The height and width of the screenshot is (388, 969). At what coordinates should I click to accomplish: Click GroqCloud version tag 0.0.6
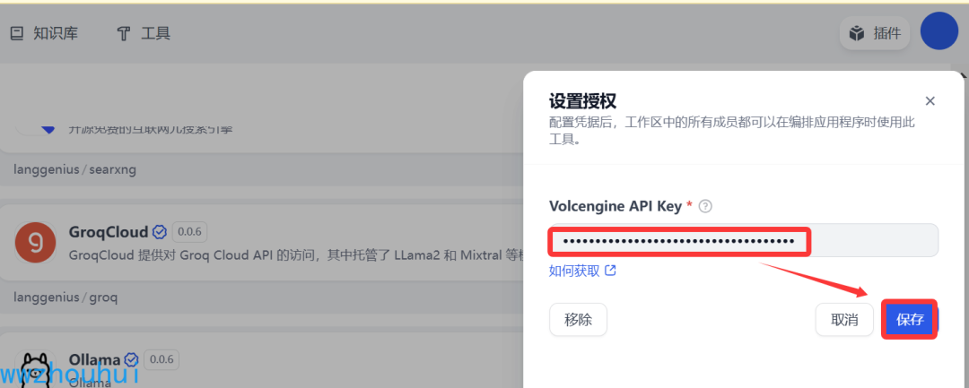[x=189, y=232]
